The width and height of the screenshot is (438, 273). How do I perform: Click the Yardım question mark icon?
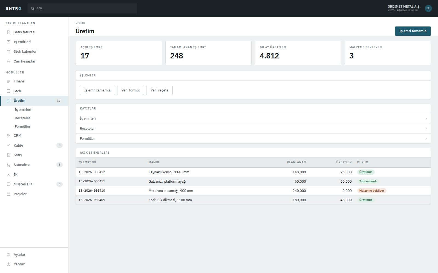(8, 264)
